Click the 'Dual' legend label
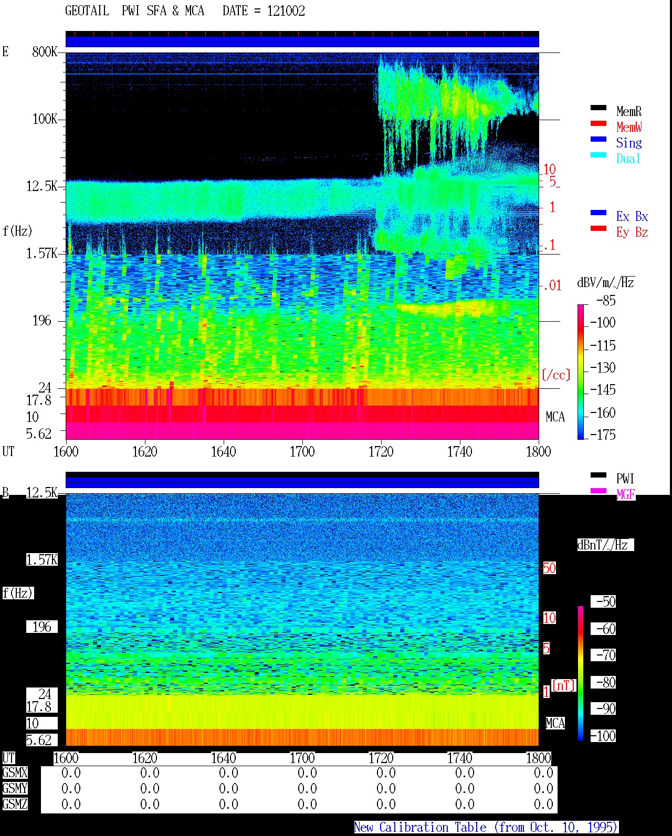672x836 pixels. pyautogui.click(x=628, y=158)
